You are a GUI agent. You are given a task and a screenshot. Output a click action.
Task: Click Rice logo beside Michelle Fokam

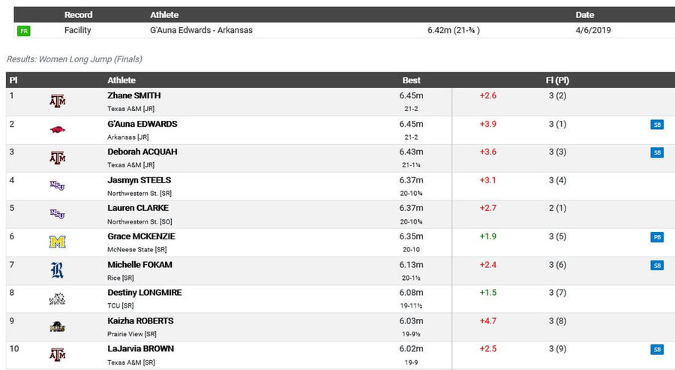point(57,270)
